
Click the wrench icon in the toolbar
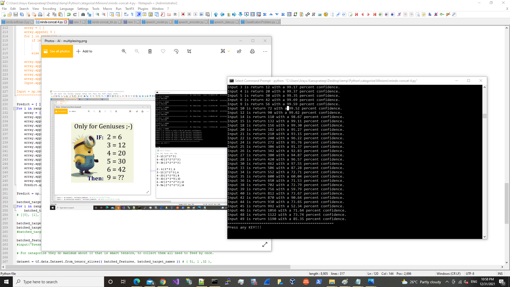click(454, 14)
